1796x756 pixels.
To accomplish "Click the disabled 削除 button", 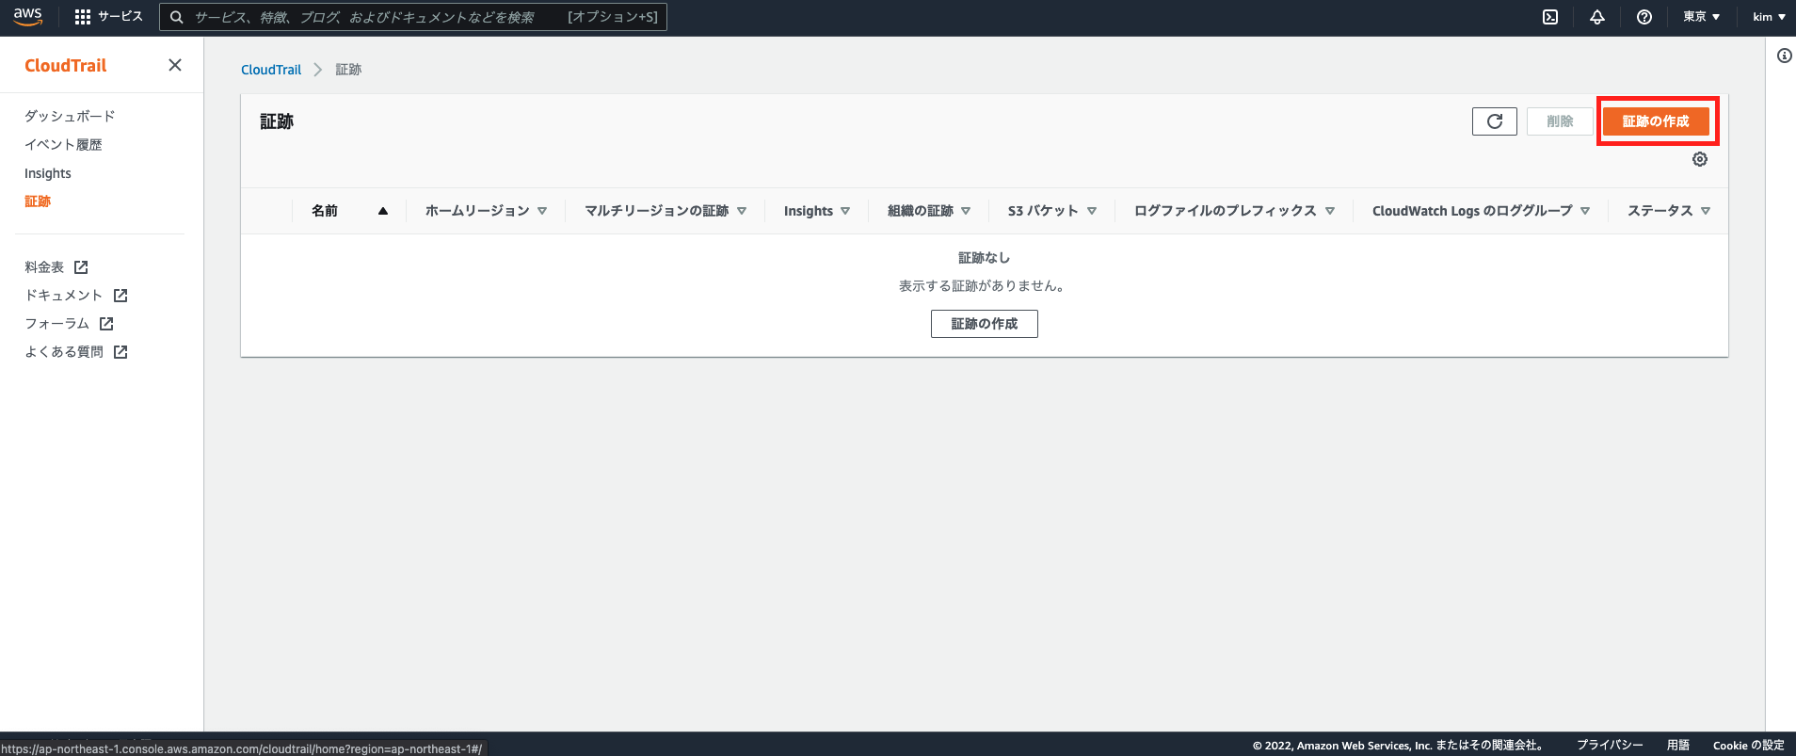I will pyautogui.click(x=1560, y=121).
